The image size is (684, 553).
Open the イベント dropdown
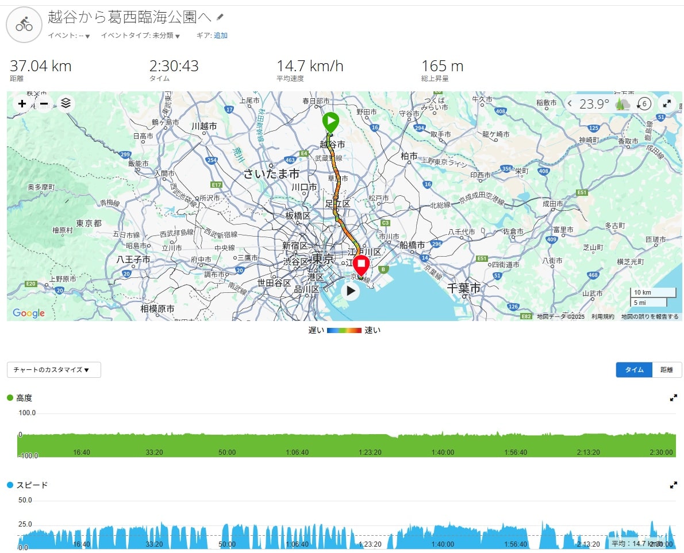point(69,36)
